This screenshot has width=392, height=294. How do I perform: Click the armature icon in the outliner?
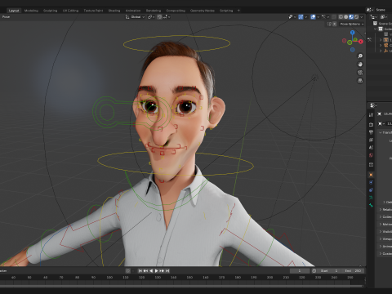point(386,40)
